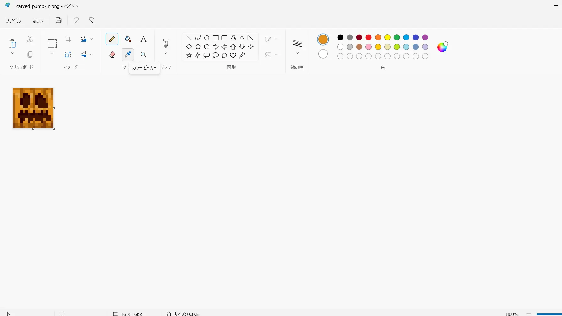
Task: Click the Crop image icon
Action: click(x=68, y=39)
